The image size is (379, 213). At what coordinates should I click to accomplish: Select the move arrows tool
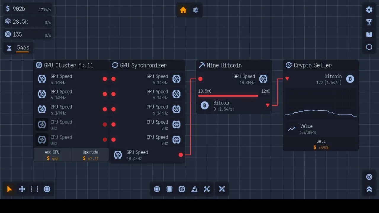pos(22,189)
